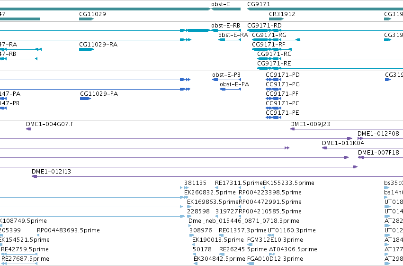Select EST RE01357.3prime
Screen dimensions: 403x266
tap(221, 235)
